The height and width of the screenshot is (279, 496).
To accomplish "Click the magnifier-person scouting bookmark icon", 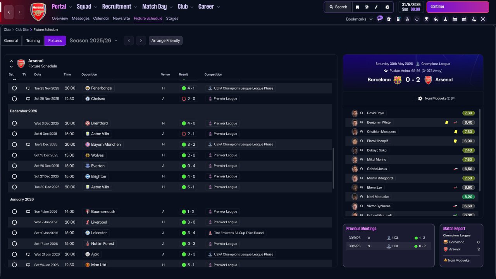I will click(407, 19).
